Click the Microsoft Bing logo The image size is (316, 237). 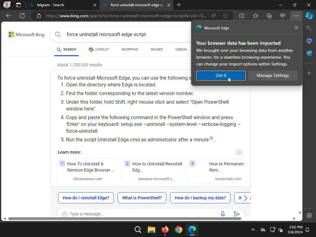27,35
